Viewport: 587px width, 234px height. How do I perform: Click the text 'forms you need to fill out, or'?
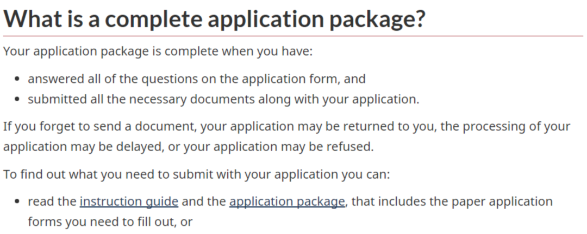click(110, 222)
